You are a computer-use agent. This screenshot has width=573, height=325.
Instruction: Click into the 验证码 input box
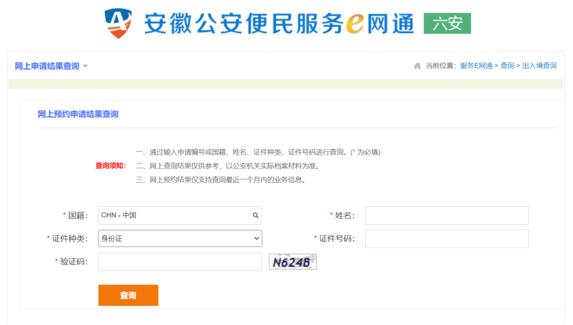pos(179,262)
